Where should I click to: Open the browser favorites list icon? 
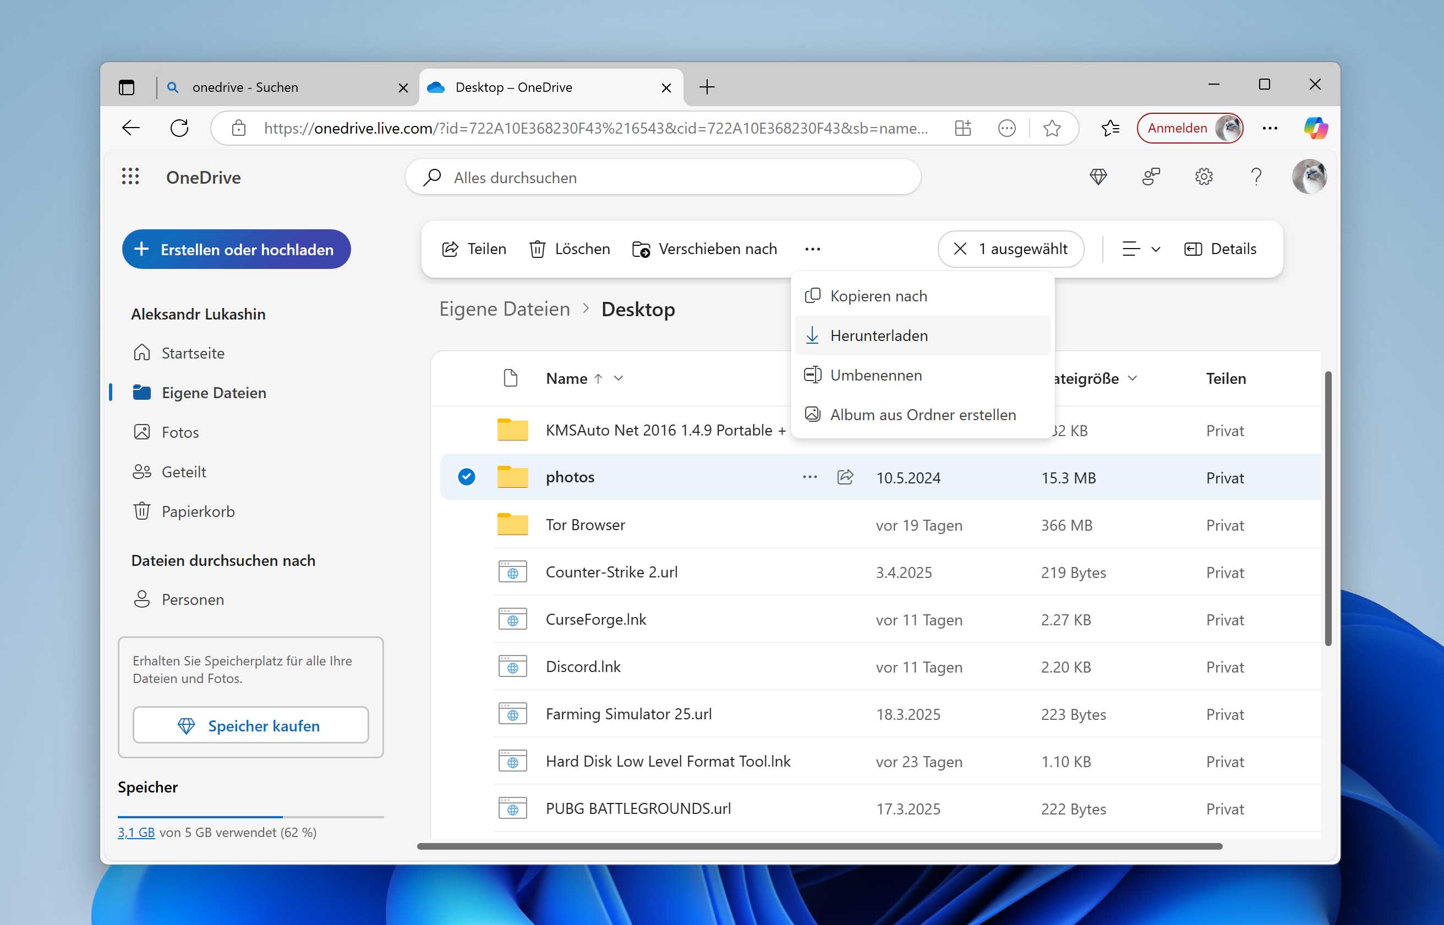tap(1110, 128)
